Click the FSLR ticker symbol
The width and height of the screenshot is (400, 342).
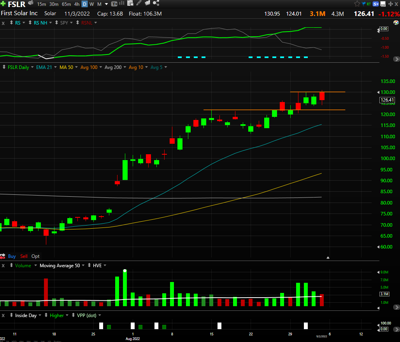[x=17, y=4]
